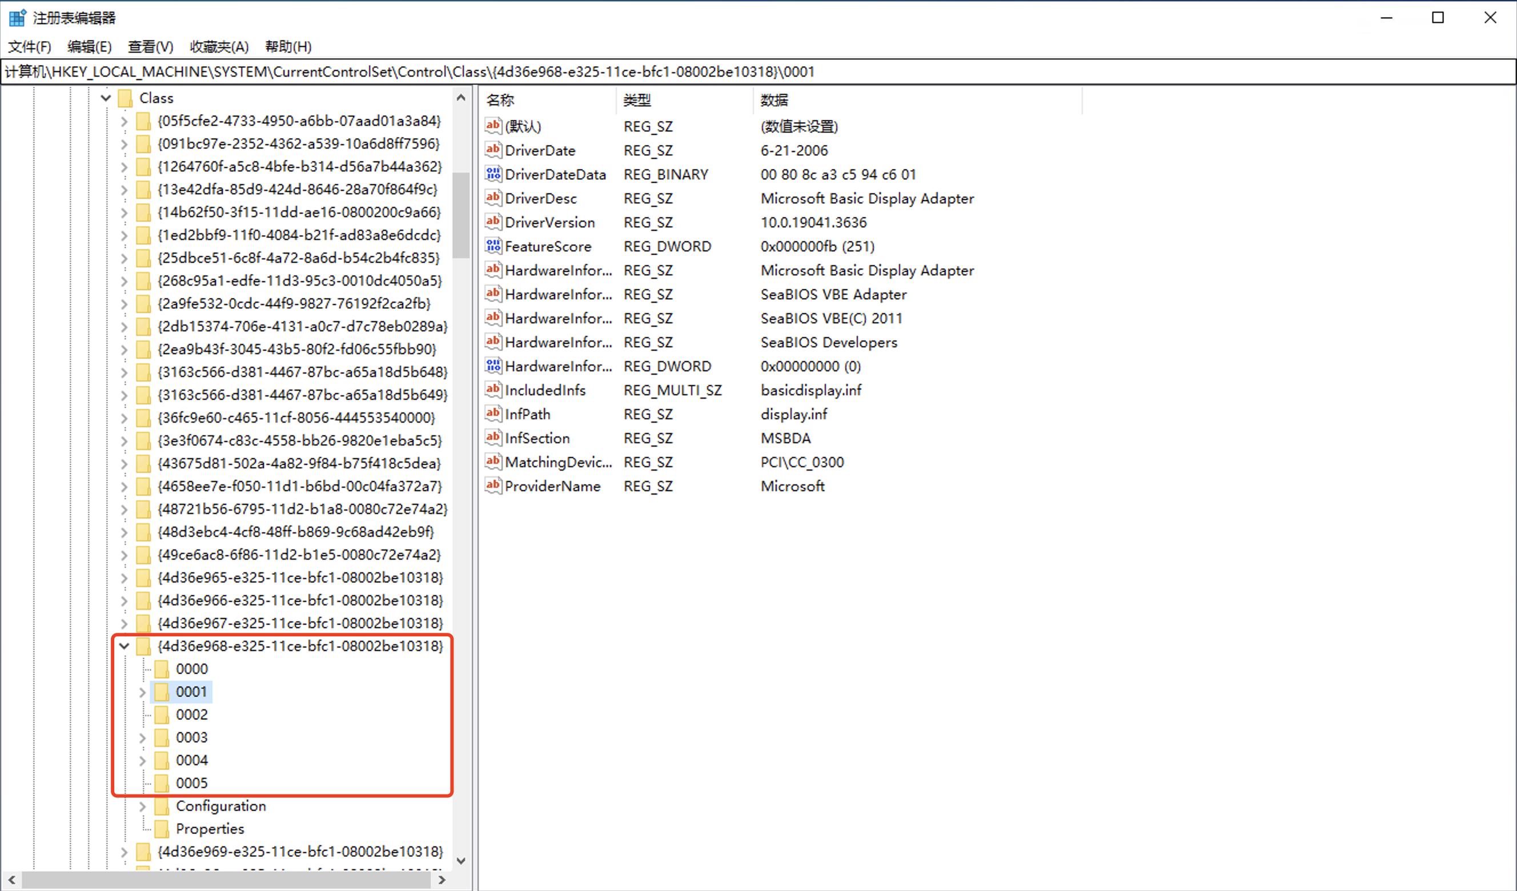1517x891 pixels.
Task: Select the {48d3ebc4-4cf8-48ff-b869-9c68ad42eb9f} key
Action: pos(295,532)
